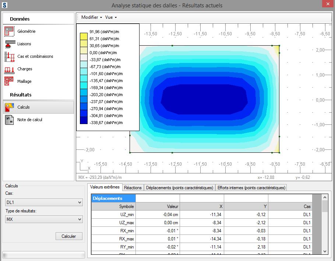Open the Cas dropdown showing DL1
The image size is (335, 261).
(x=44, y=202)
